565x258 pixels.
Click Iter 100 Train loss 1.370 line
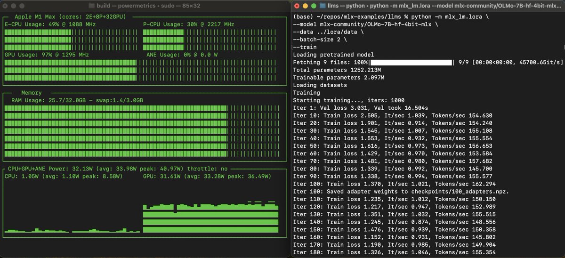(x=394, y=185)
